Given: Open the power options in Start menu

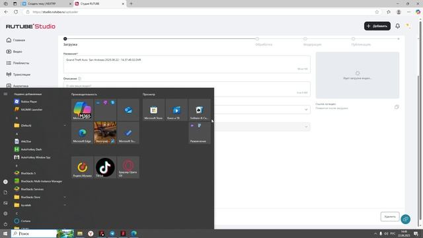Looking at the screenshot, I should [x=5, y=224].
